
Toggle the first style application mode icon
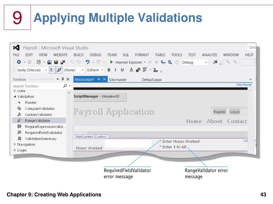(52, 70)
